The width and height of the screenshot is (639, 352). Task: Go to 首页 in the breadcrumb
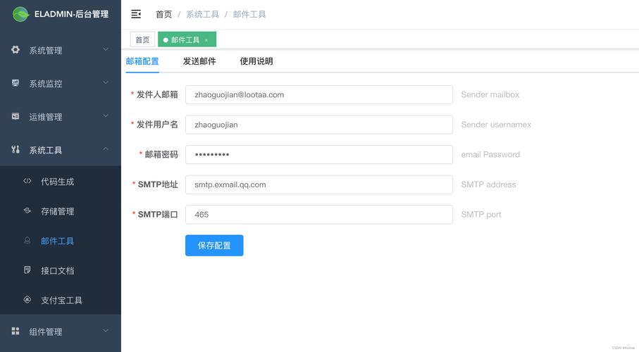164,14
